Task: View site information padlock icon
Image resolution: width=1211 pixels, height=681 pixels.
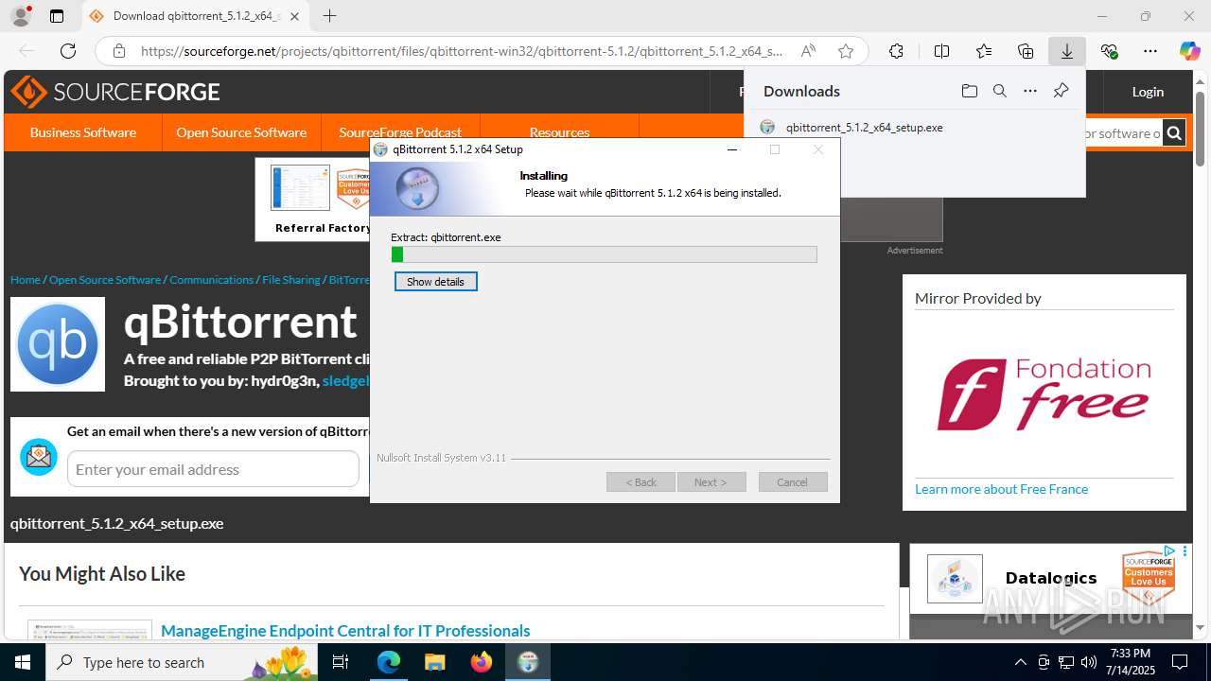Action: point(118,51)
